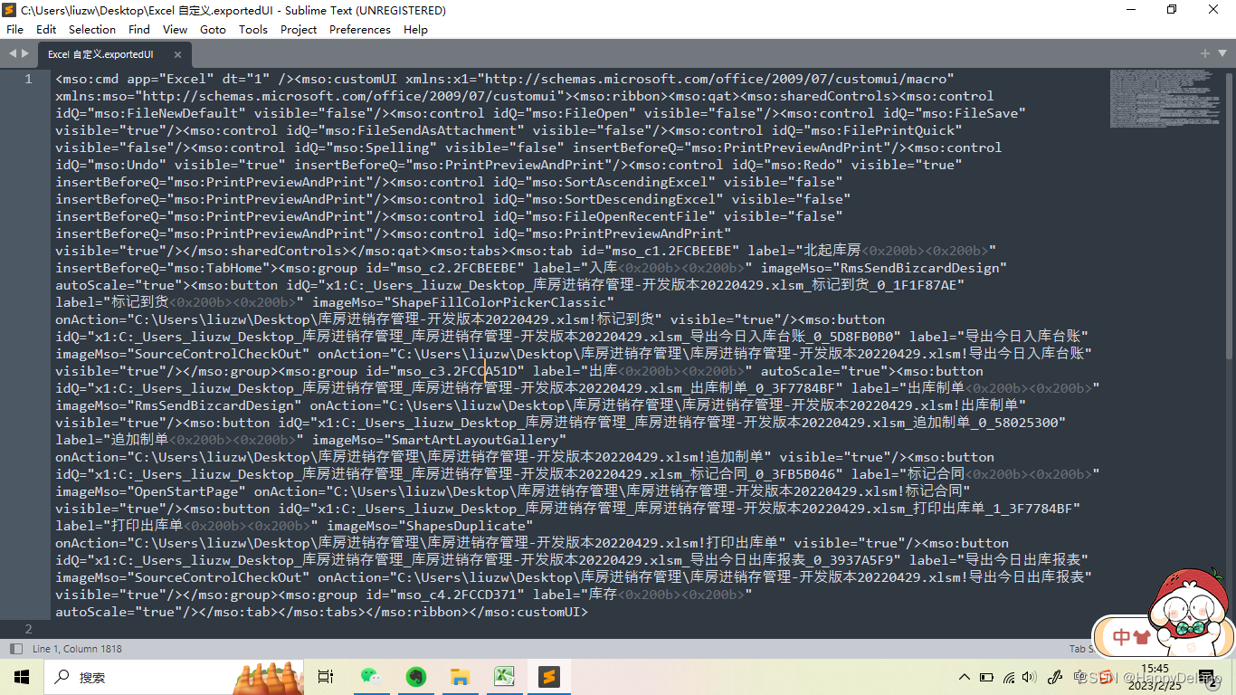Show hidden system tray icons
Viewport: 1236px width, 695px height.
pyautogui.click(x=966, y=677)
